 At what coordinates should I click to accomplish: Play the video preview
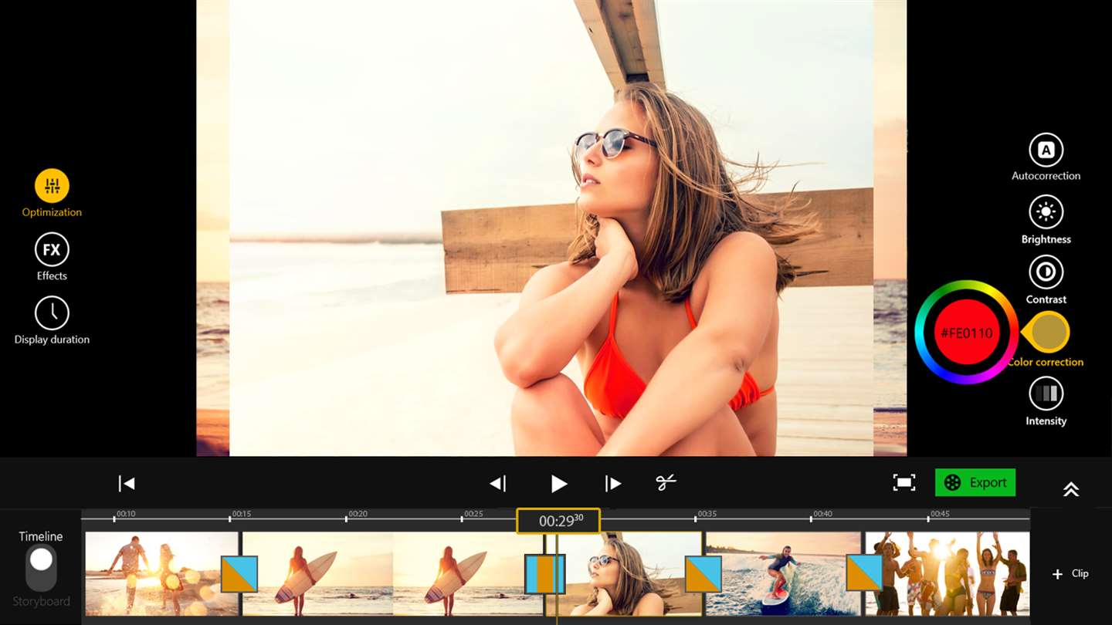tap(558, 483)
